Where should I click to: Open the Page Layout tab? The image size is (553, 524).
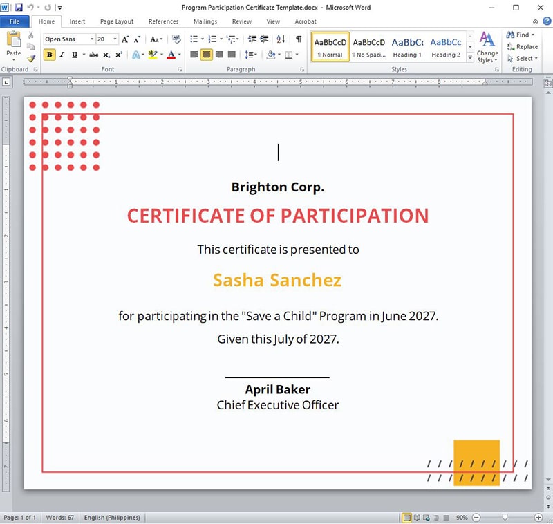coord(117,21)
